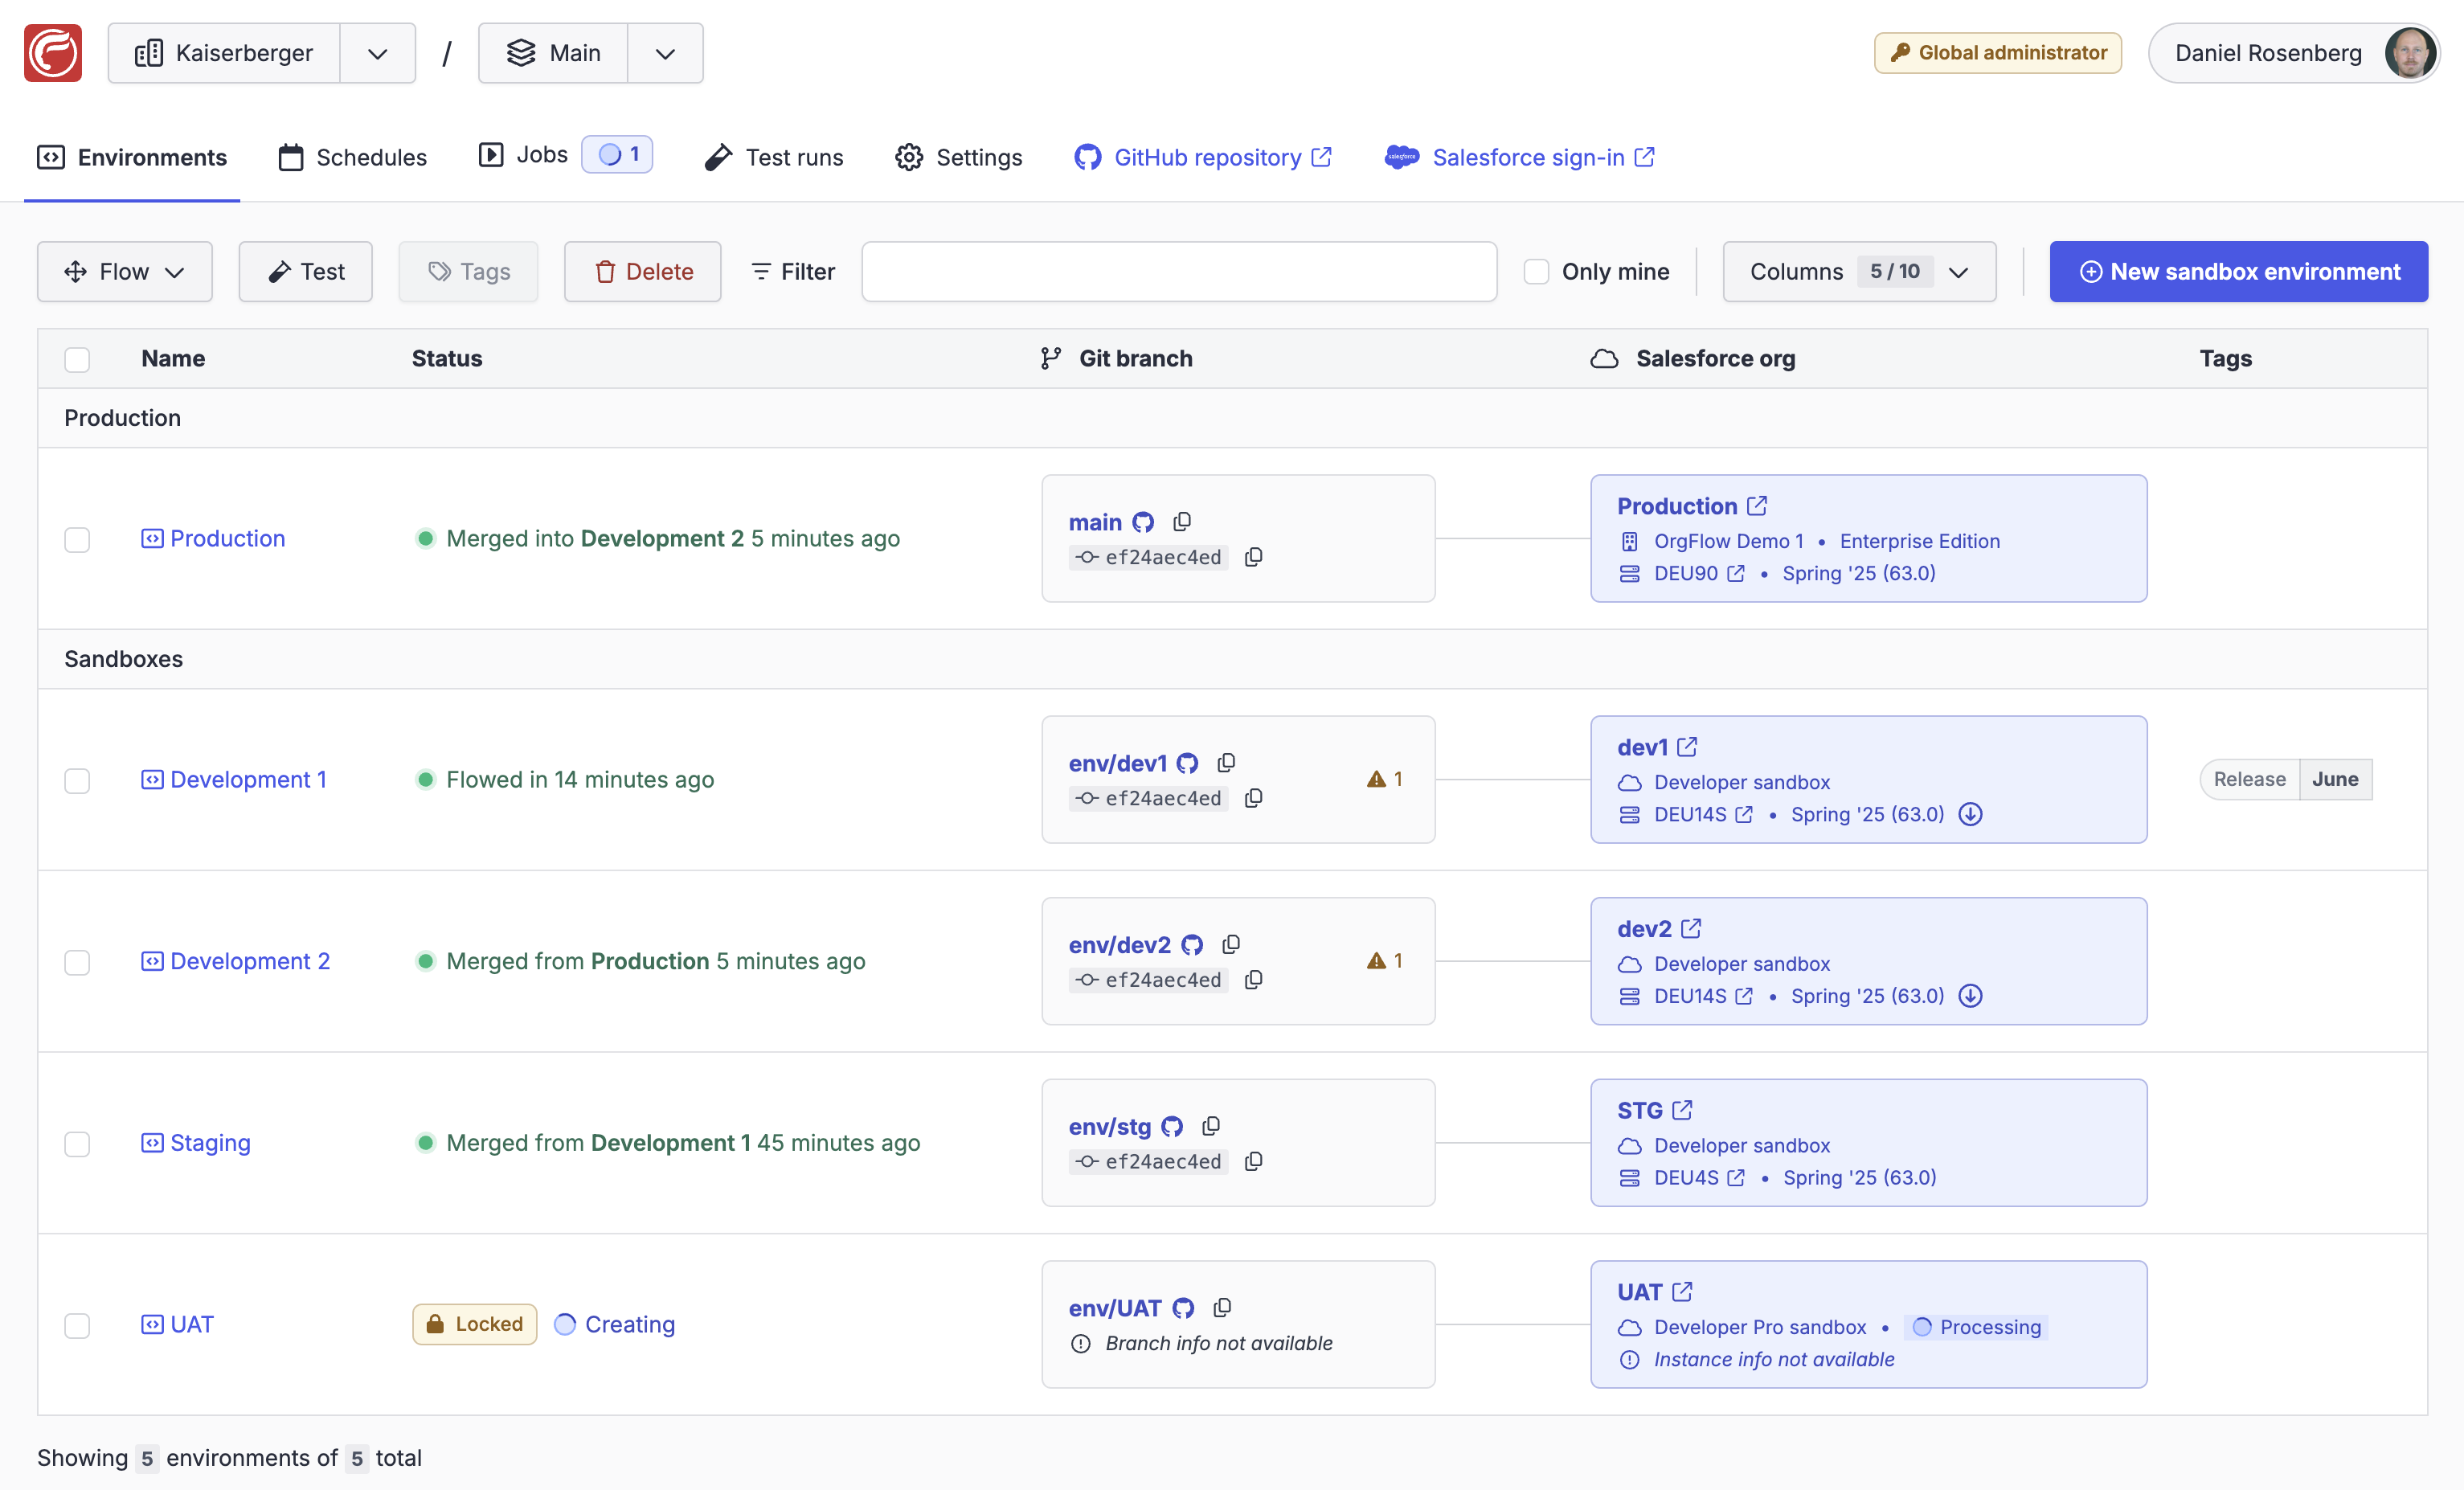Screen dimensions: 2464x1490
Task: Enable the Only mine checkbox
Action: (1536, 271)
